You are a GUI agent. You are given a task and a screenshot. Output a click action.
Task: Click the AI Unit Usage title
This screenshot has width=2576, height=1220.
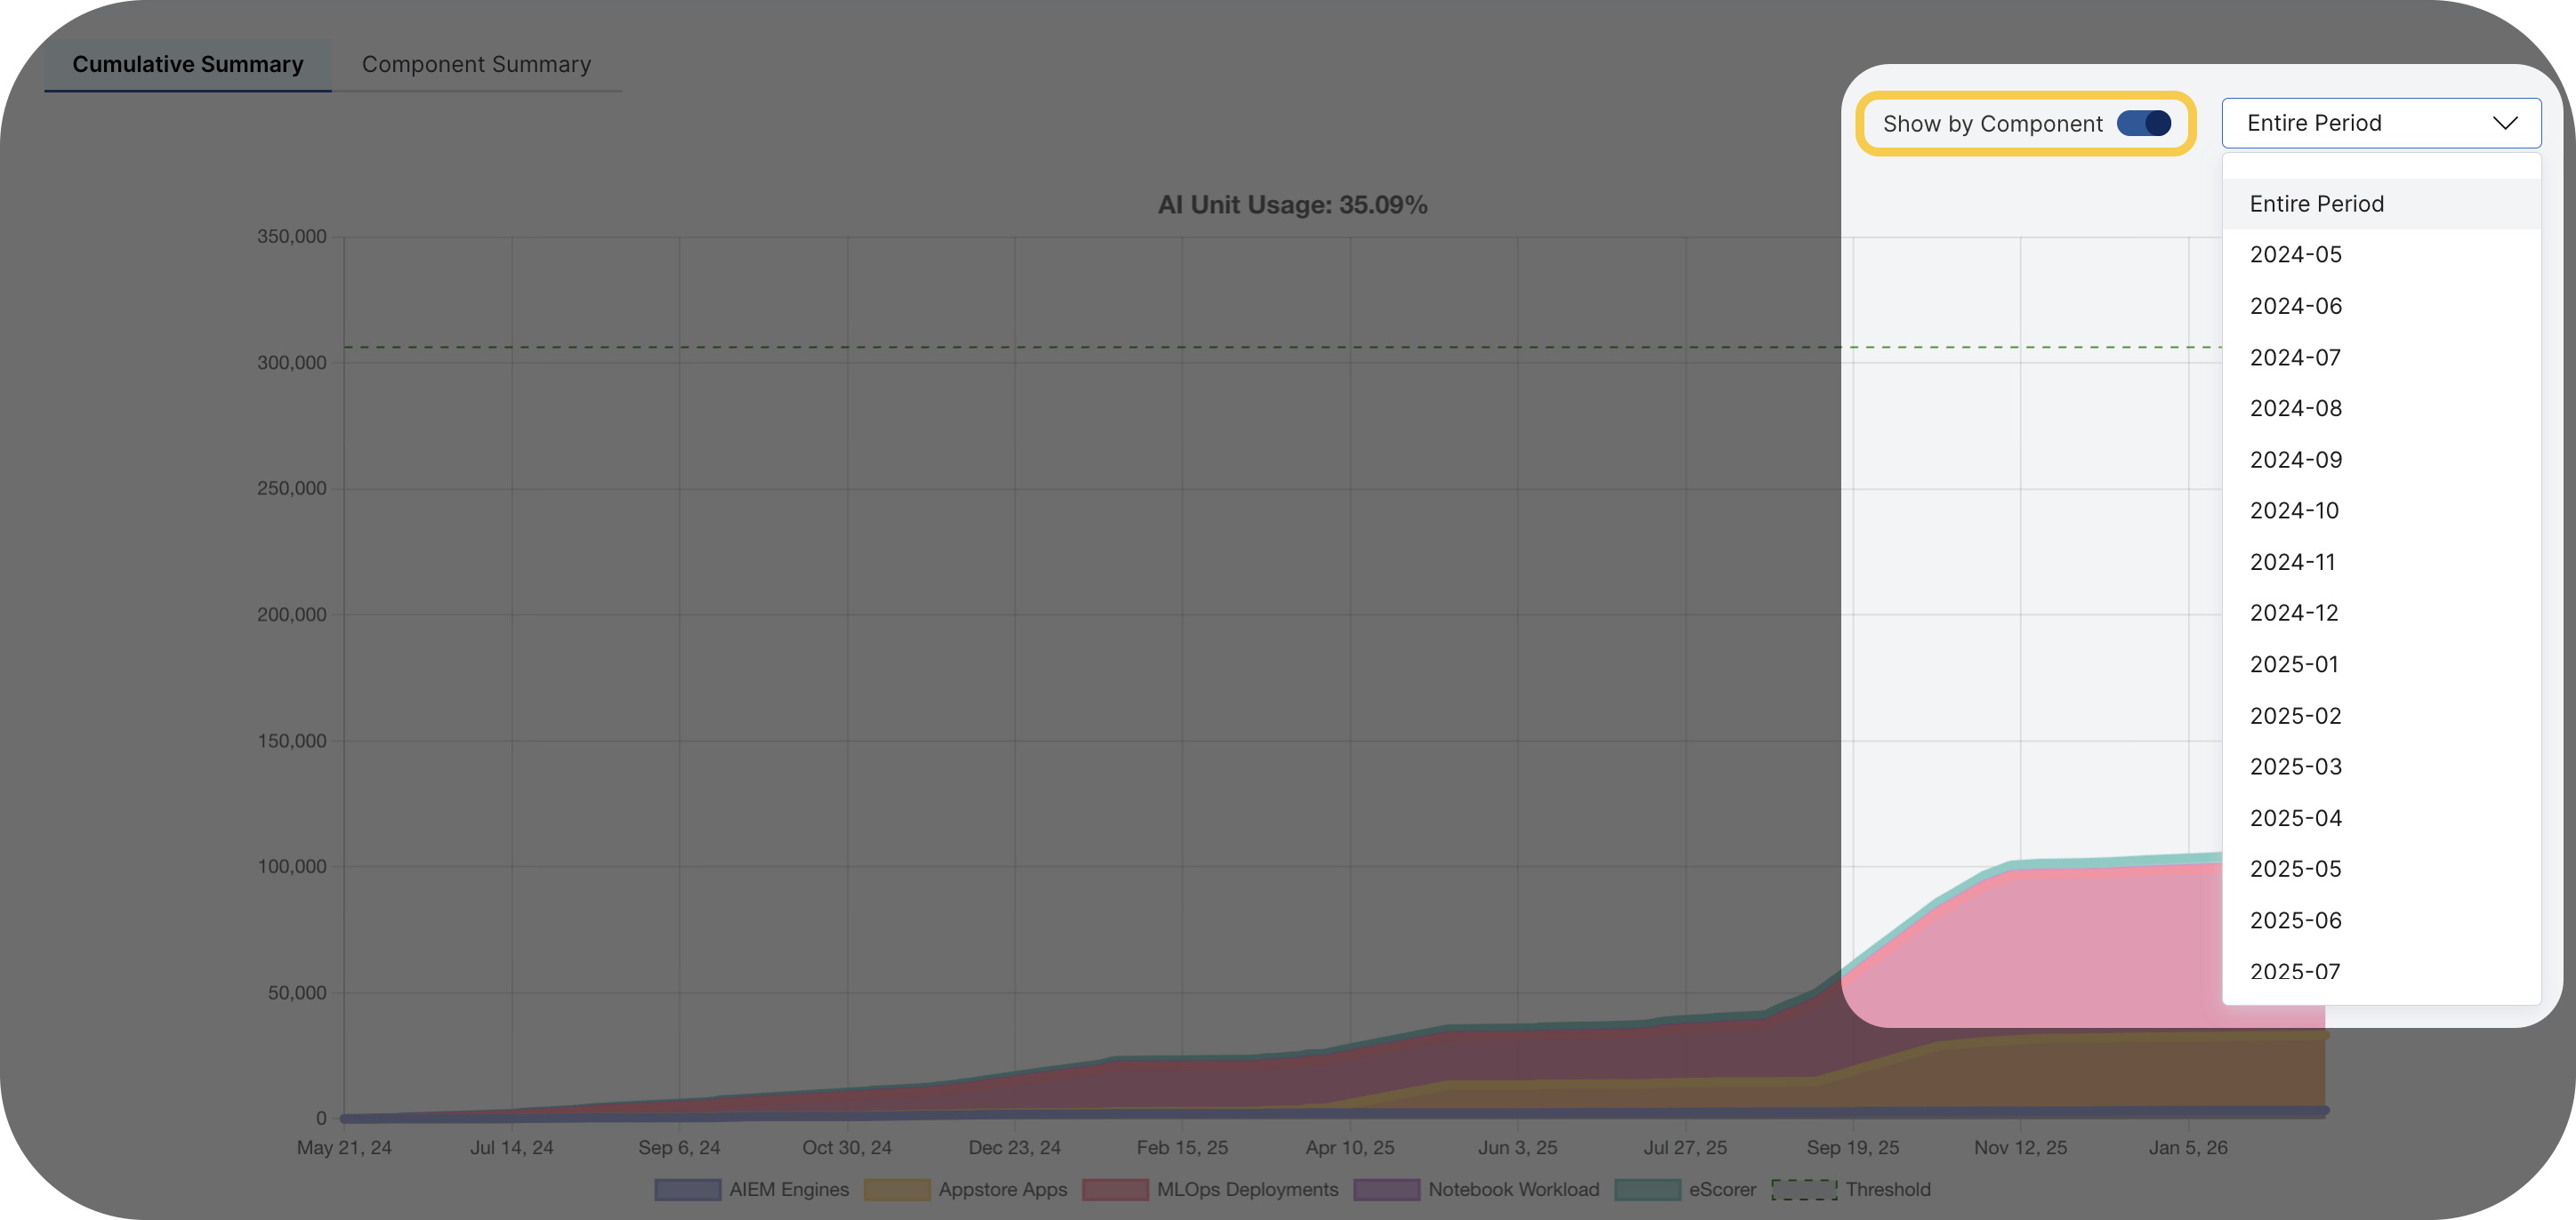[1292, 204]
